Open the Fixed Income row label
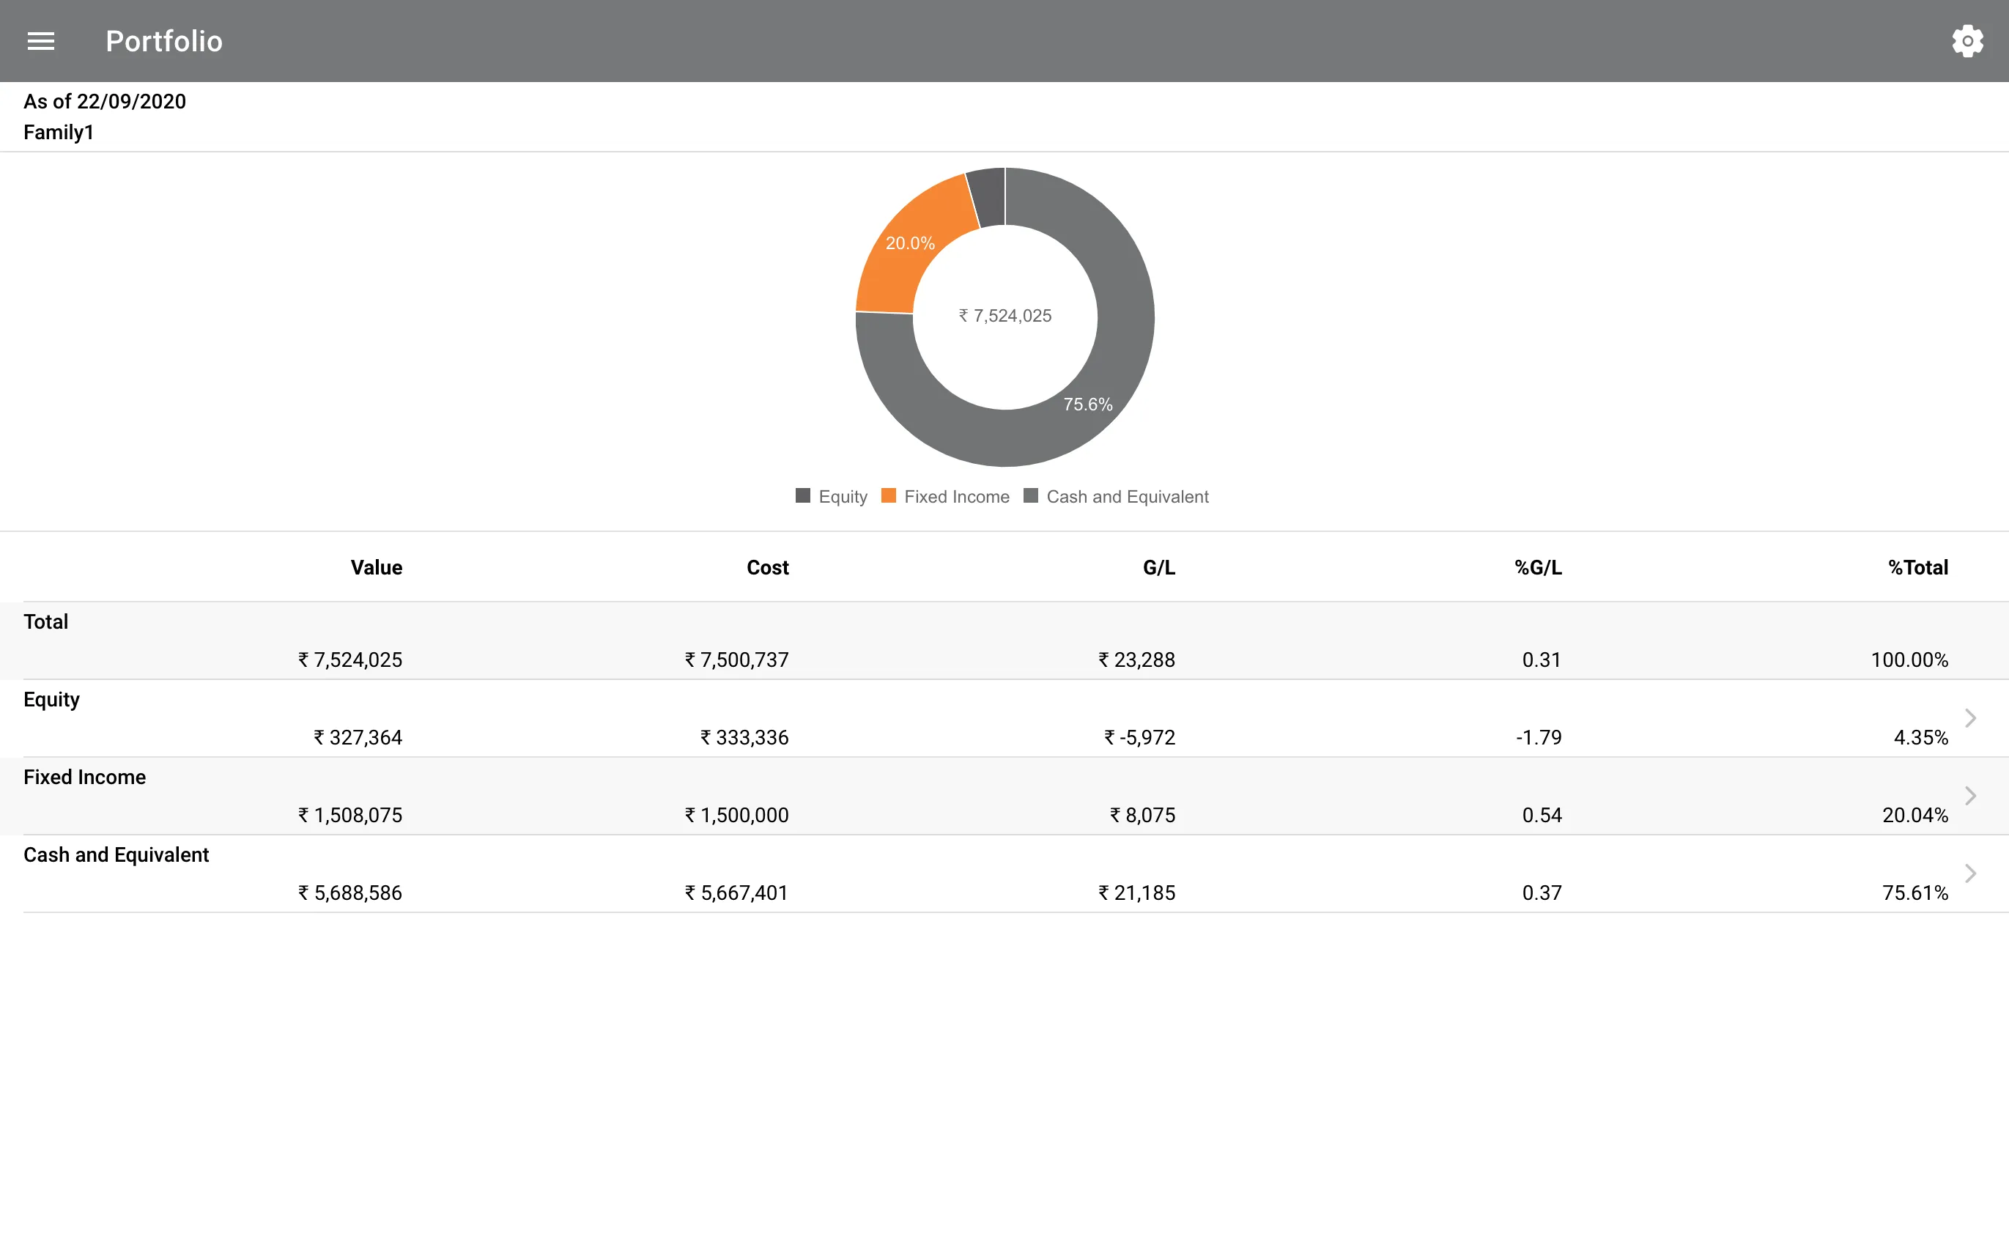Screen dimensions: 2009x1256 pyautogui.click(x=85, y=777)
